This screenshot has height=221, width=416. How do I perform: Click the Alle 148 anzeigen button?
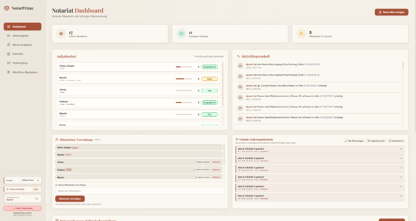[x=354, y=141]
